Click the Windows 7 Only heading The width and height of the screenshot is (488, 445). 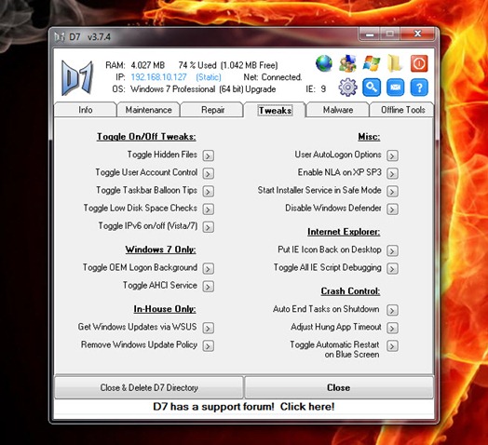160,249
